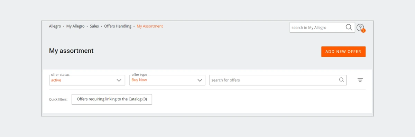Expand the offer type dropdown

tap(167, 80)
